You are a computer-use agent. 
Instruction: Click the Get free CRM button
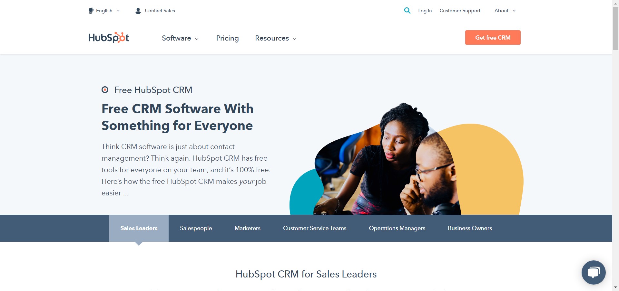(x=493, y=37)
